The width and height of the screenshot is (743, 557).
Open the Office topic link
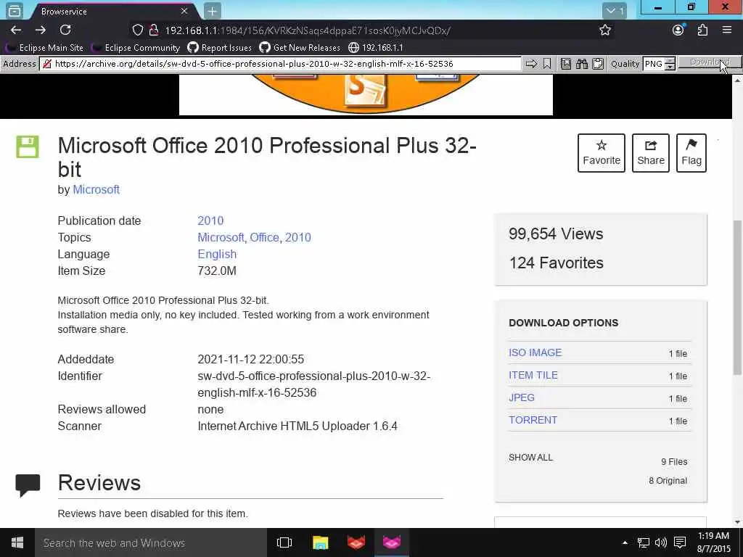pos(264,237)
